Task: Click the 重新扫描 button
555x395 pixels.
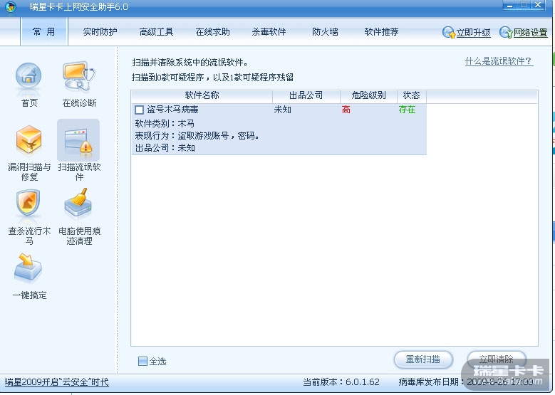Action: pos(423,359)
